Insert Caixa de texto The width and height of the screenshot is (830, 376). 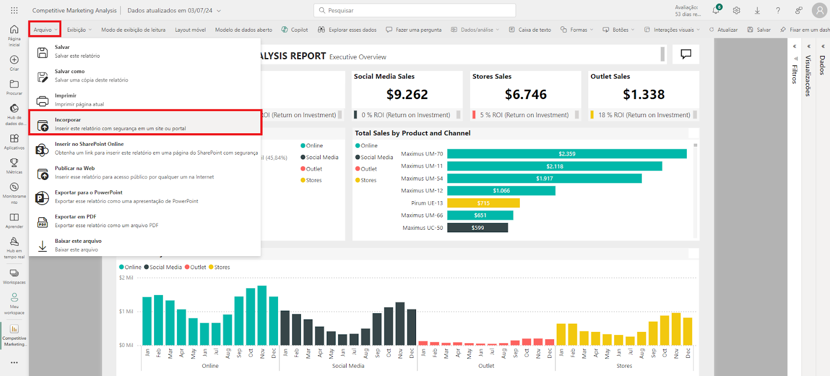[x=530, y=30]
